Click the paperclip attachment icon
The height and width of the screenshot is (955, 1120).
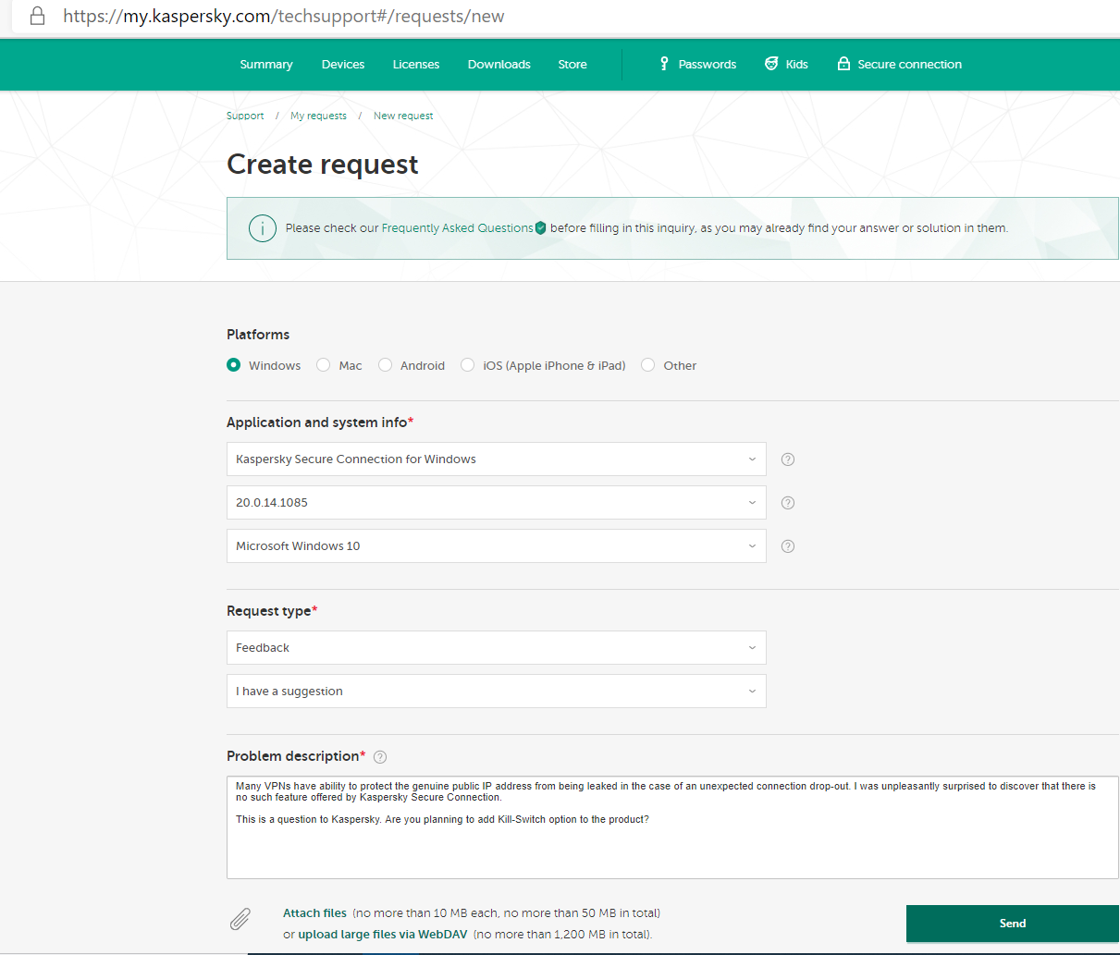pyautogui.click(x=240, y=919)
